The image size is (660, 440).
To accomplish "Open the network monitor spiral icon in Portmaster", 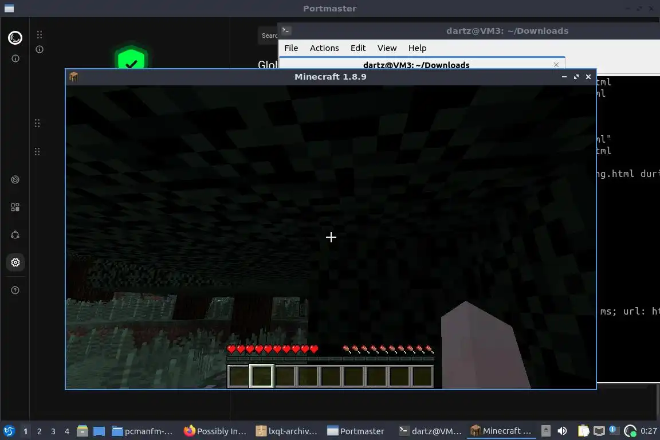I will [x=15, y=180].
